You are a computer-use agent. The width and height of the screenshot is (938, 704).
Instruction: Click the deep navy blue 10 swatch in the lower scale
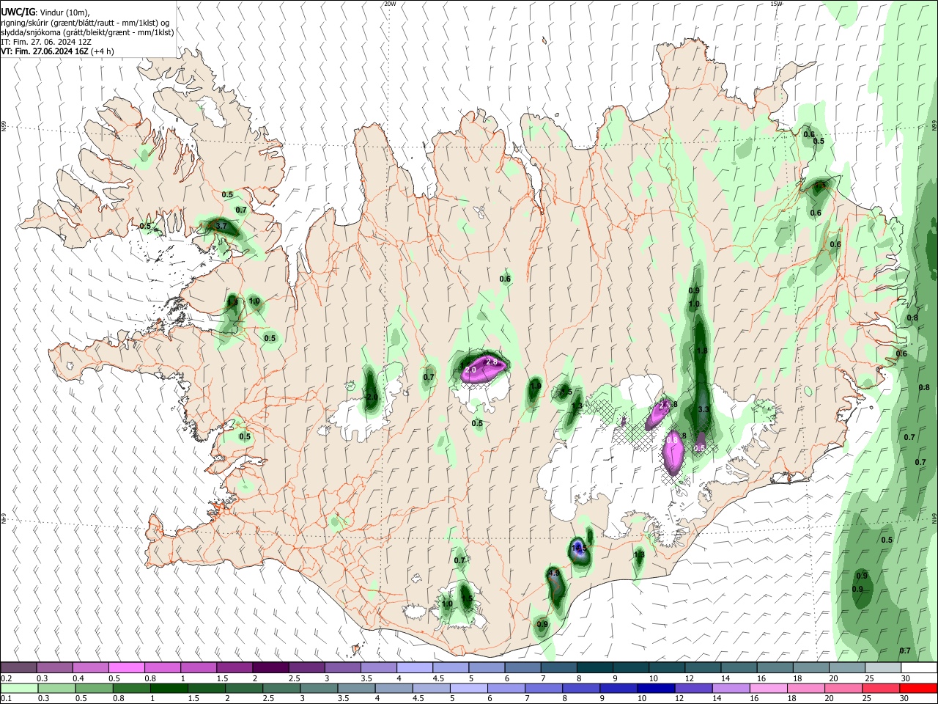[x=657, y=689]
